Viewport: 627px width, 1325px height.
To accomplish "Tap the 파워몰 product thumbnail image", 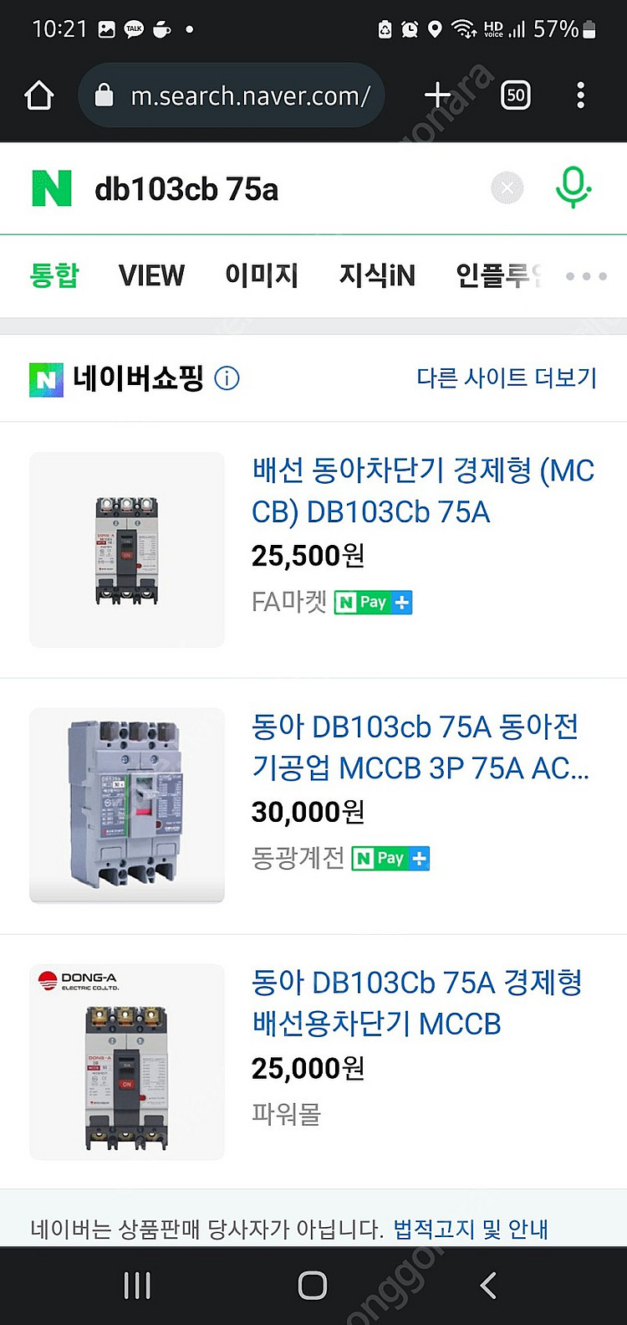I will point(127,1061).
